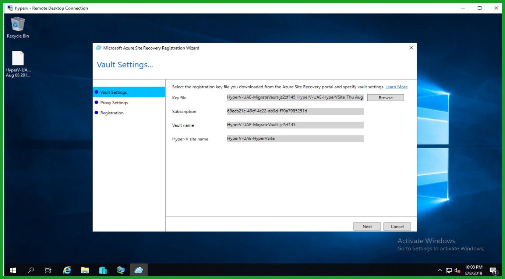Select the HyperV-UAE key file on desktop
Viewport: 505px width, 279px height.
coord(18,64)
